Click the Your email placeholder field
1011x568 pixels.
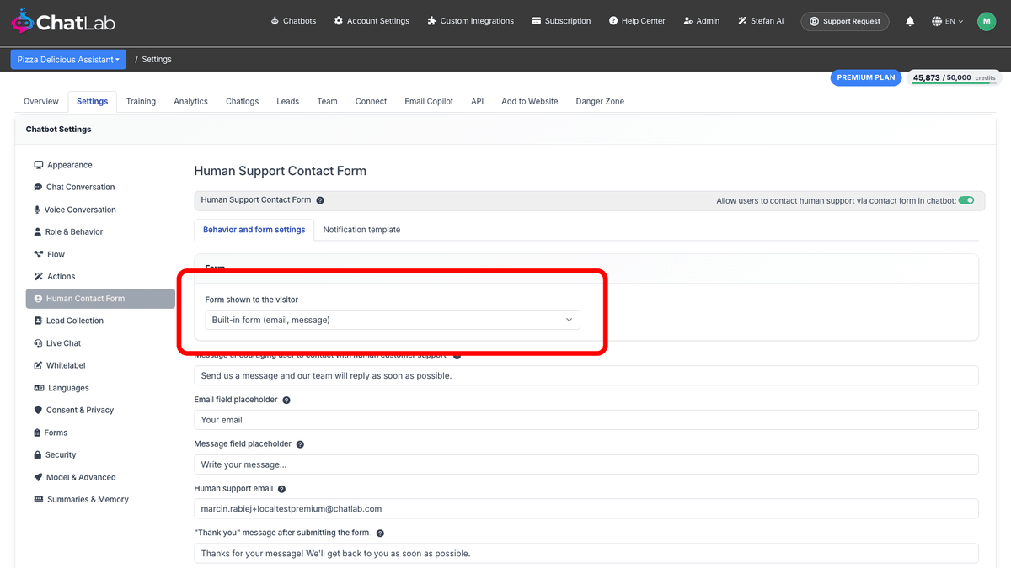tap(586, 420)
